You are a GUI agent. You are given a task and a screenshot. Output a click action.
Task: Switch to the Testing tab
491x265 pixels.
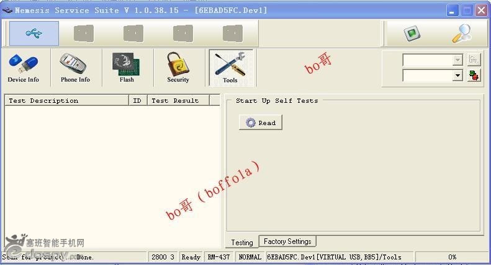tap(242, 243)
